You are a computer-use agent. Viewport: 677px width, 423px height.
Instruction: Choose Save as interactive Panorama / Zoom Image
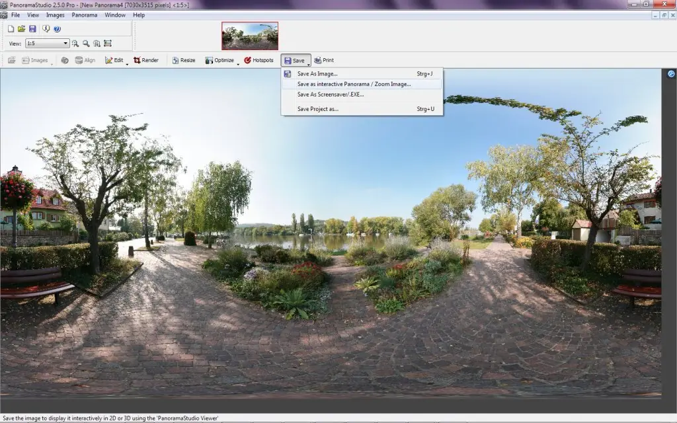click(x=362, y=84)
